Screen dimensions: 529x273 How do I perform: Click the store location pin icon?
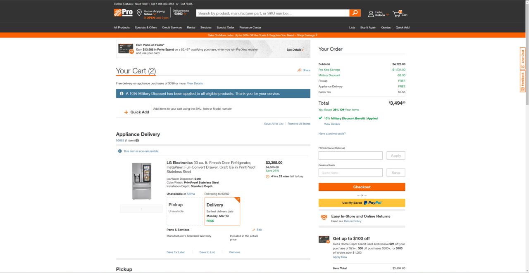[x=139, y=13]
